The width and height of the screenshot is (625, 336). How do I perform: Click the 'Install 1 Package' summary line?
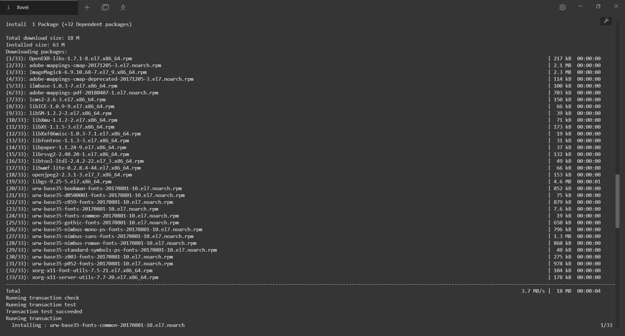click(69, 24)
